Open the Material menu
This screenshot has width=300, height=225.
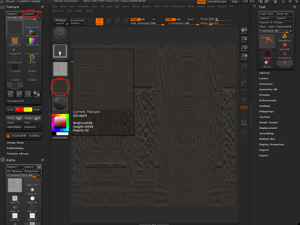[147, 6]
